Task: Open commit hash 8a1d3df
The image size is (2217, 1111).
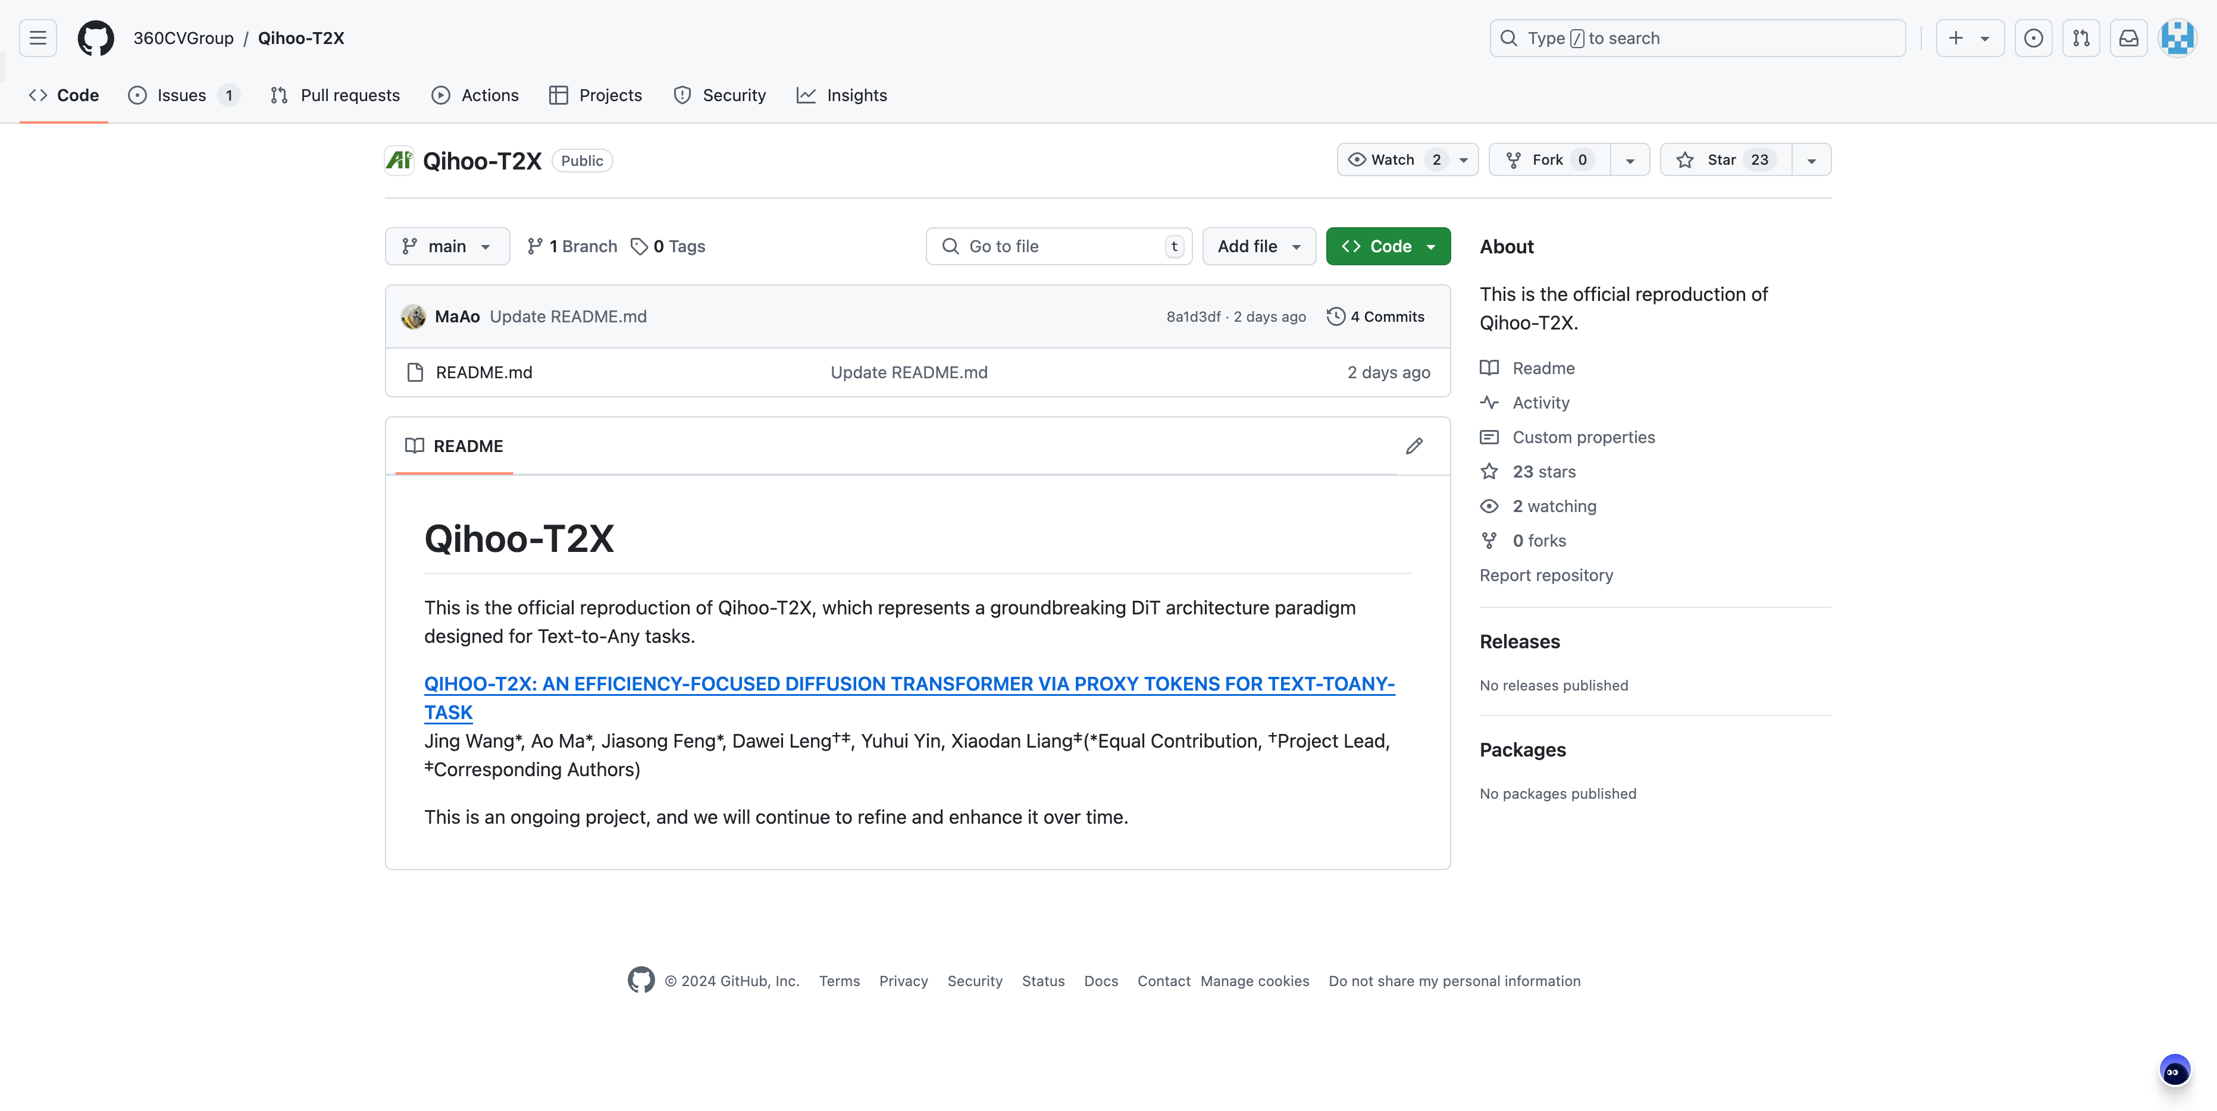Action: pos(1193,316)
